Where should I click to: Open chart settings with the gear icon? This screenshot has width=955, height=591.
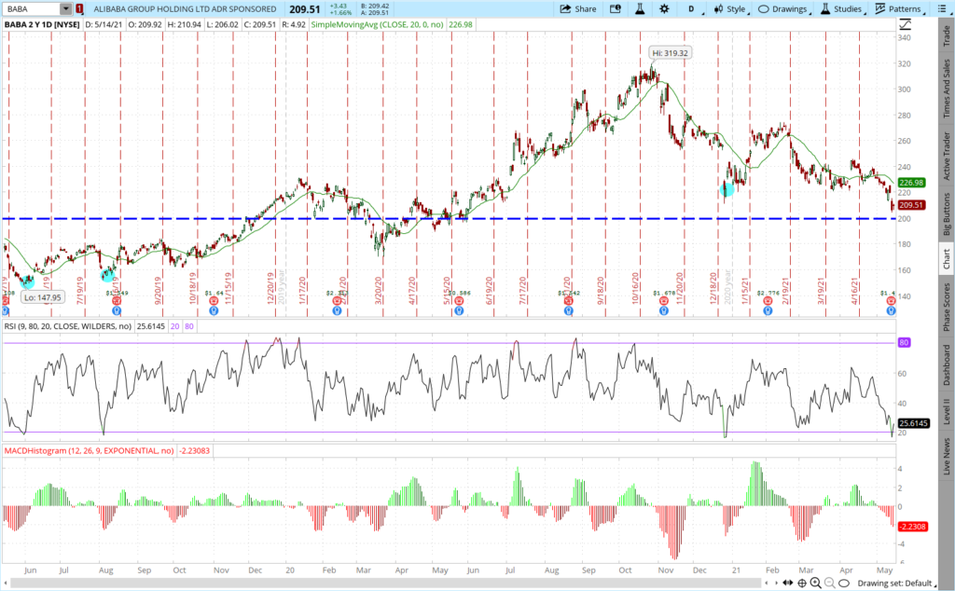click(664, 8)
